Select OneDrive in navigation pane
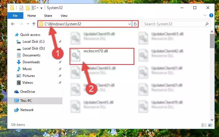Image resolution: width=219 pixels, height=137 pixels. (28, 92)
